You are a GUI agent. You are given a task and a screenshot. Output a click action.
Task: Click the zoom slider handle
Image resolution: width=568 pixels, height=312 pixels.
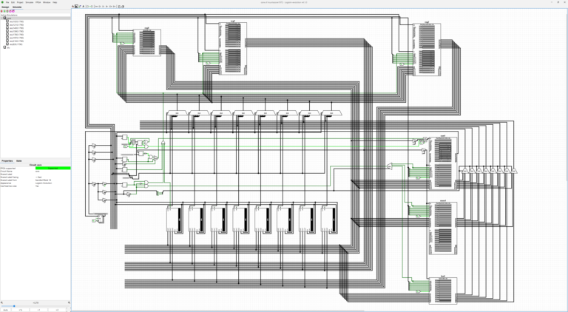click(x=14, y=306)
